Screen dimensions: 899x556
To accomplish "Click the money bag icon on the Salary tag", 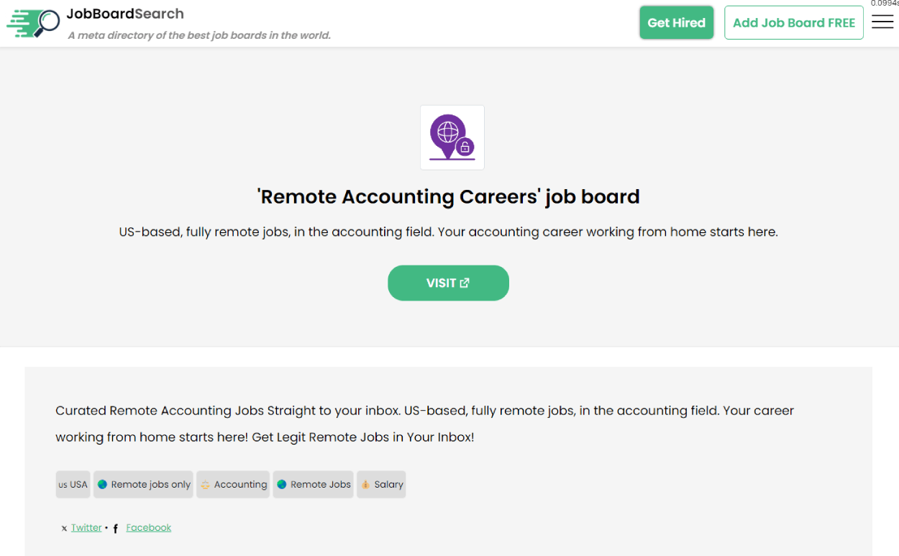I will 364,484.
